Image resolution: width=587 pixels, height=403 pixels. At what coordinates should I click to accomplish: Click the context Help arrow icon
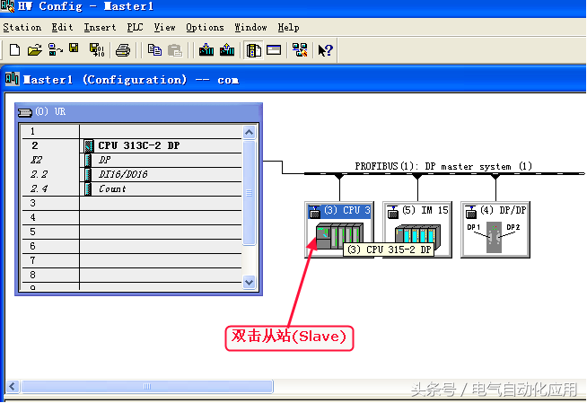326,50
